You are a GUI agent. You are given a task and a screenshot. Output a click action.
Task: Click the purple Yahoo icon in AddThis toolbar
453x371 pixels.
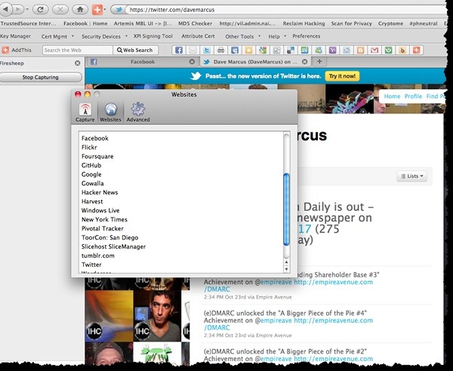332,50
